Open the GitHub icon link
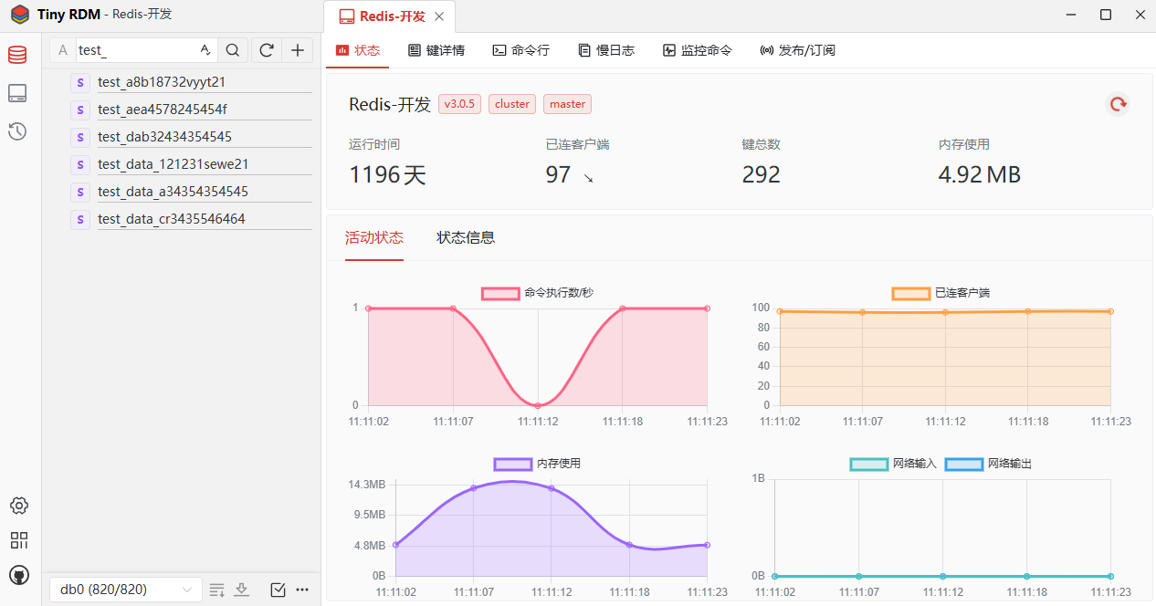The height and width of the screenshot is (606, 1156). (x=18, y=575)
